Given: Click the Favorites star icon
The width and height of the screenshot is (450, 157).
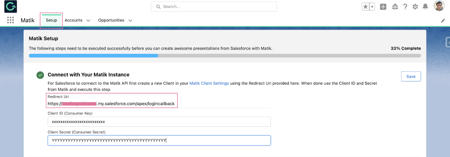Looking at the screenshot, I should point(365,7).
